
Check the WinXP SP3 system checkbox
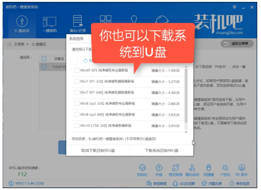[77, 70]
